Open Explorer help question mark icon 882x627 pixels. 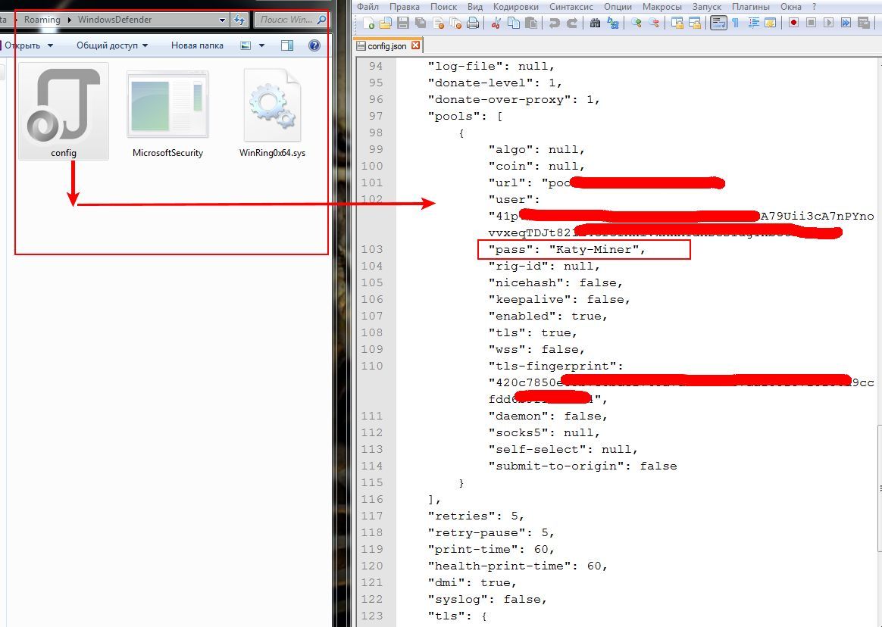tap(314, 45)
